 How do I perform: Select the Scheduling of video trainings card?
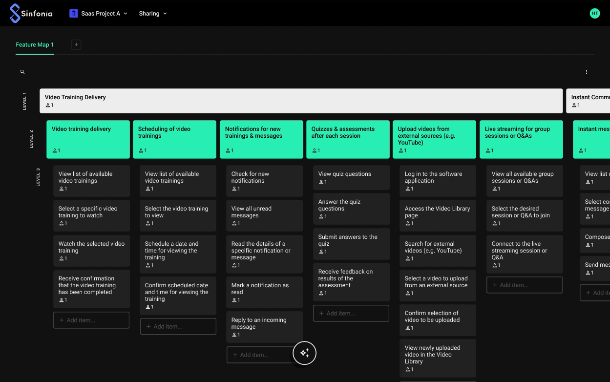point(174,139)
